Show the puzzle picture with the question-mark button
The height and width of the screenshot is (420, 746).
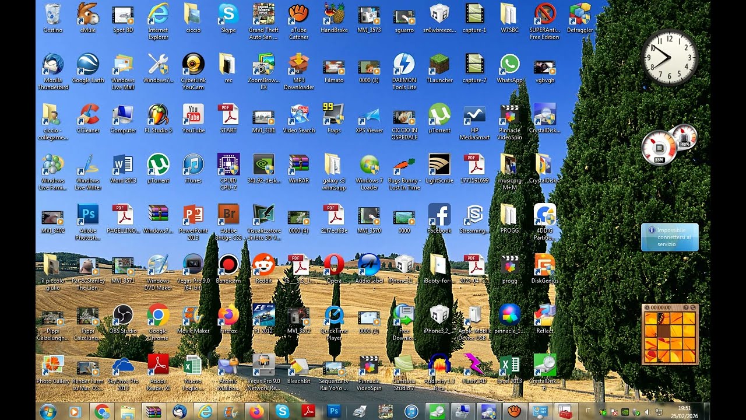(x=686, y=307)
